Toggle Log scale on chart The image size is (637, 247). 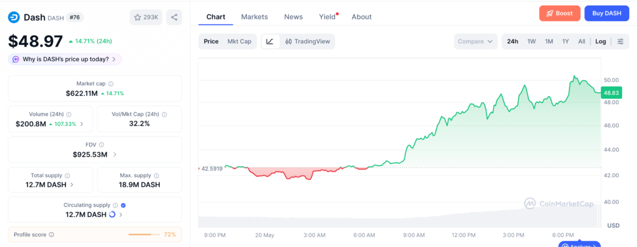coord(601,41)
